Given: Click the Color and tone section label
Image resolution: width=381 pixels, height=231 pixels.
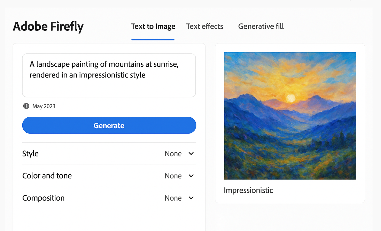Looking at the screenshot, I should coord(47,176).
